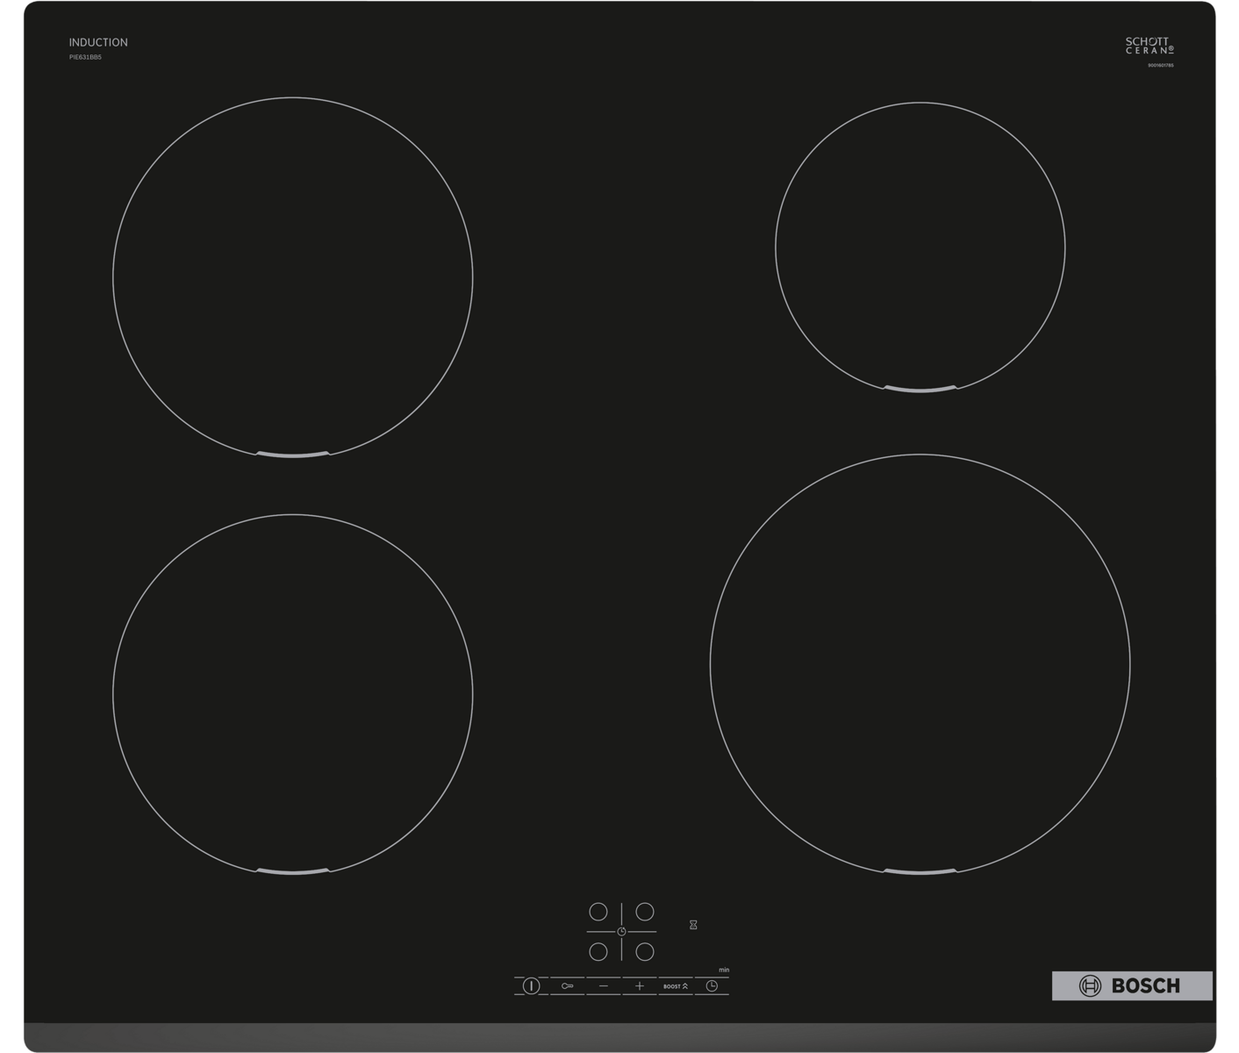Image resolution: width=1239 pixels, height=1053 pixels.
Task: Activate the BOOST function
Action: click(675, 986)
